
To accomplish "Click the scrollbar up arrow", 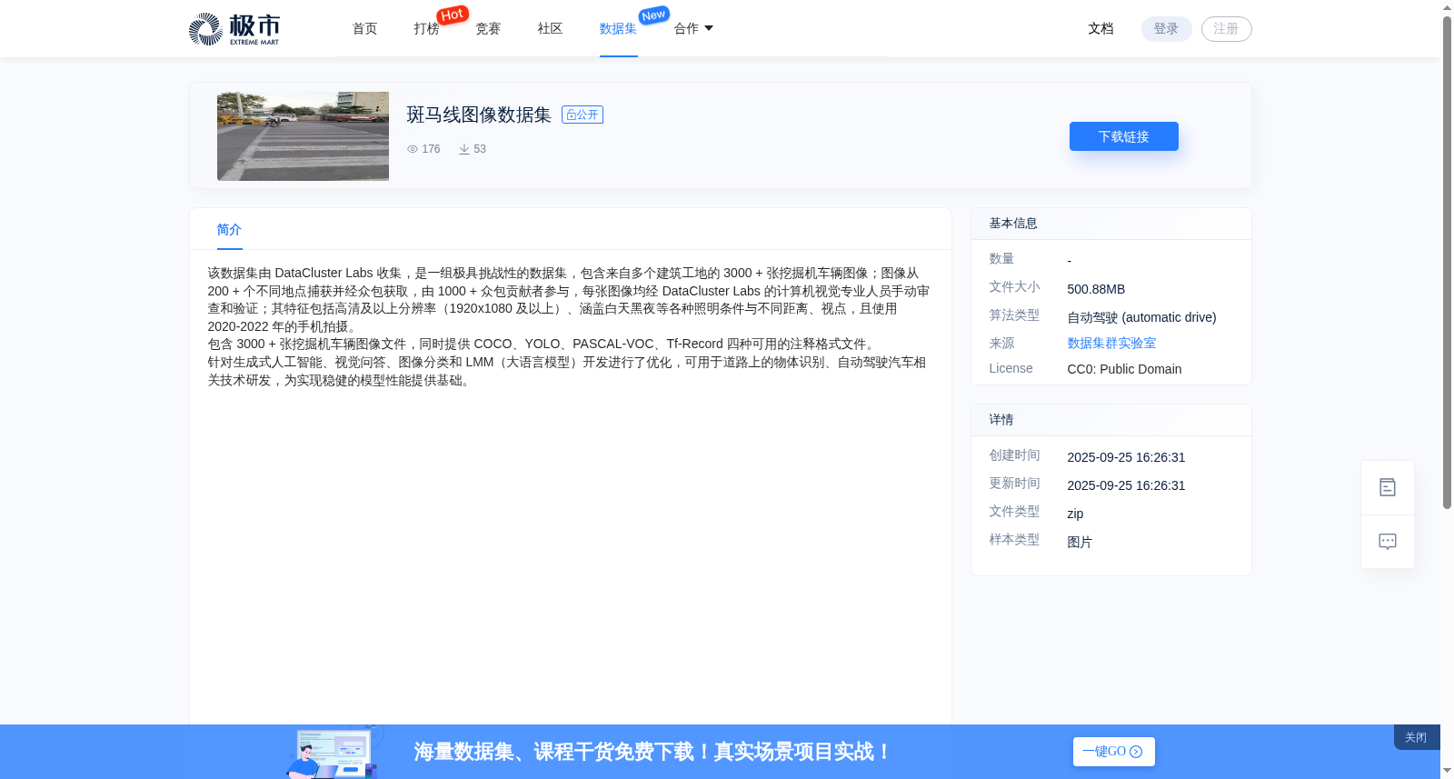I will [x=1447, y=7].
